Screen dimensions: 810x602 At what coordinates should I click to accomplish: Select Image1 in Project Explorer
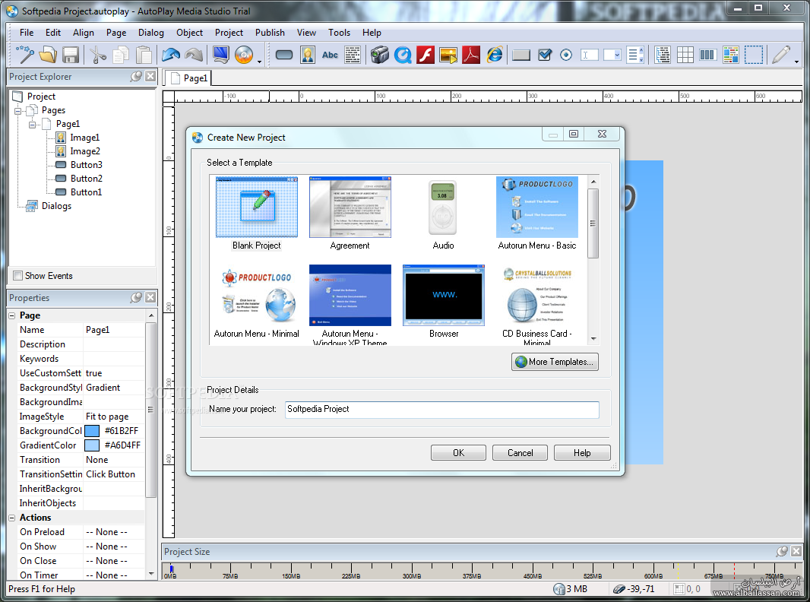[x=84, y=138]
